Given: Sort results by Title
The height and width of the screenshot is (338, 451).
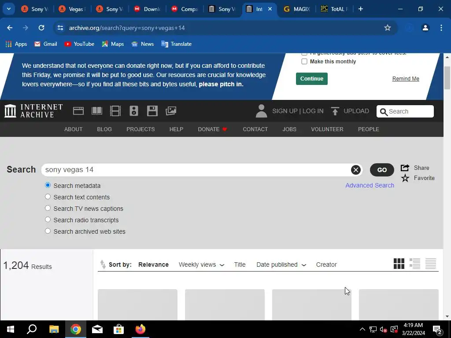Looking at the screenshot, I should tap(240, 265).
